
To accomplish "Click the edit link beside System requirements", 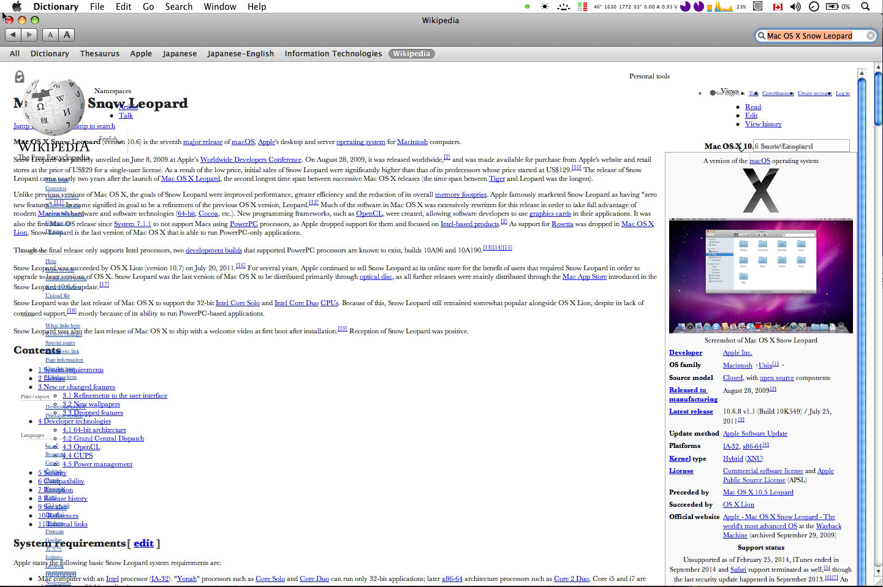I will pos(143,543).
